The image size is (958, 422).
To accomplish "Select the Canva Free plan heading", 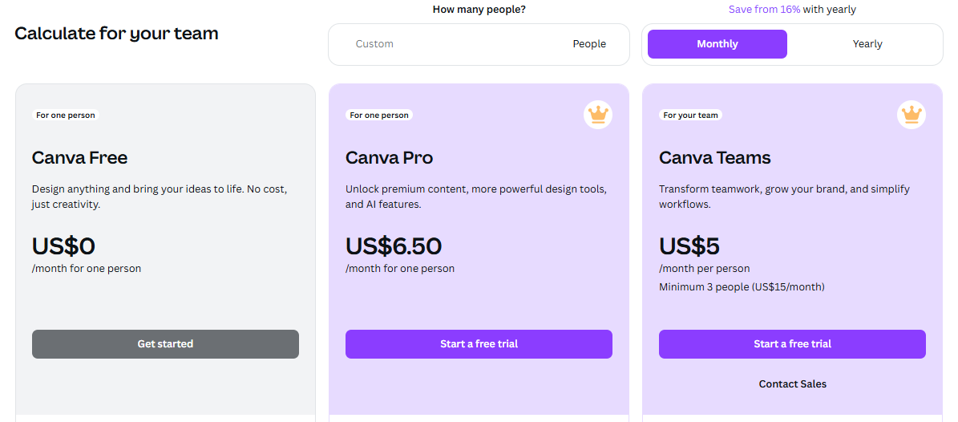I will pos(79,158).
